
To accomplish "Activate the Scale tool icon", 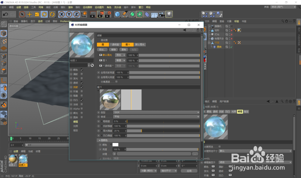I will tap(37, 14).
